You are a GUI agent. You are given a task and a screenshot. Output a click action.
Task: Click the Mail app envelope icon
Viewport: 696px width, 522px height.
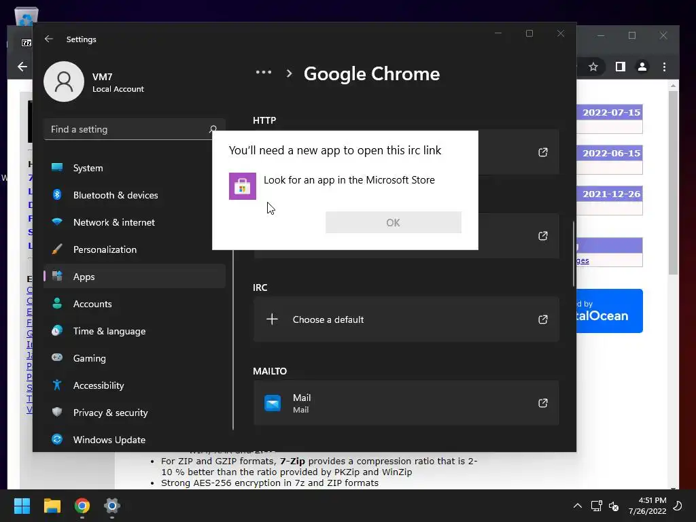273,403
